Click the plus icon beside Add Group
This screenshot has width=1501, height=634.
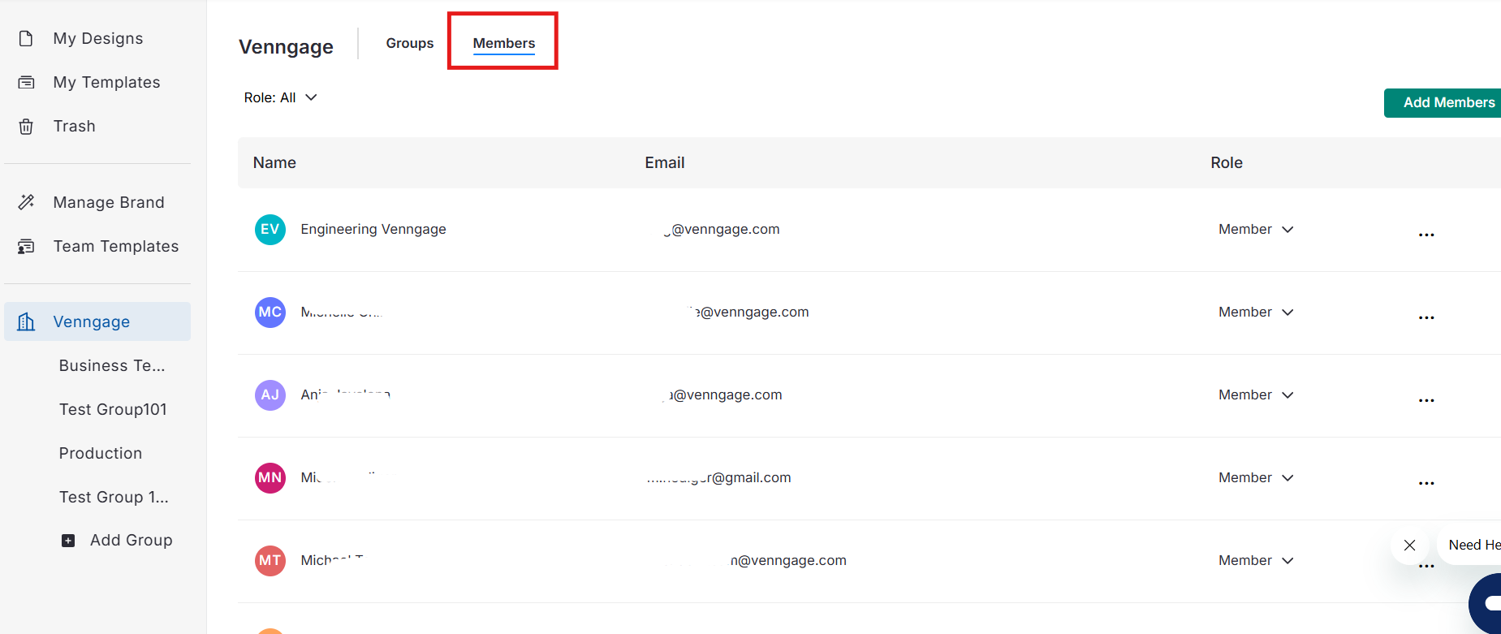(68, 541)
